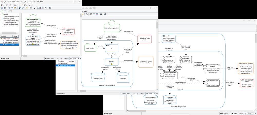Click the X delete icon in middle window toolbar

[x=101, y=14]
